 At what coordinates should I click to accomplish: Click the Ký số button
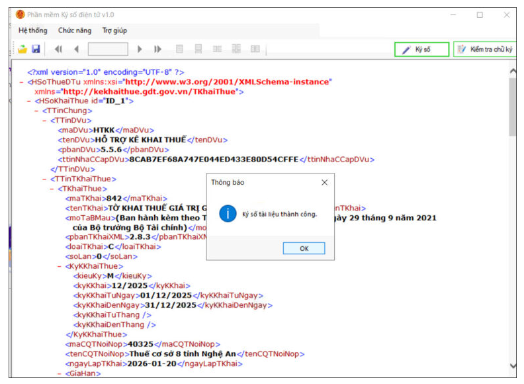(421, 50)
